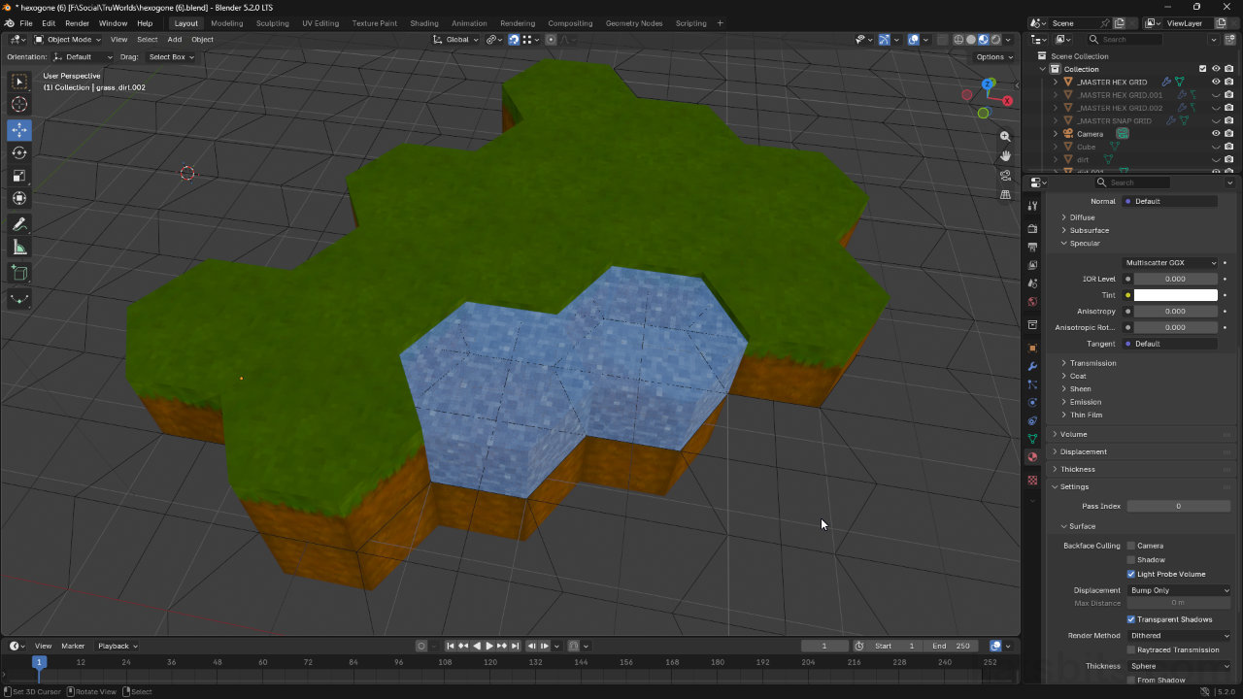Switch to solid viewport shading
This screenshot has width=1243, height=699.
click(971, 40)
